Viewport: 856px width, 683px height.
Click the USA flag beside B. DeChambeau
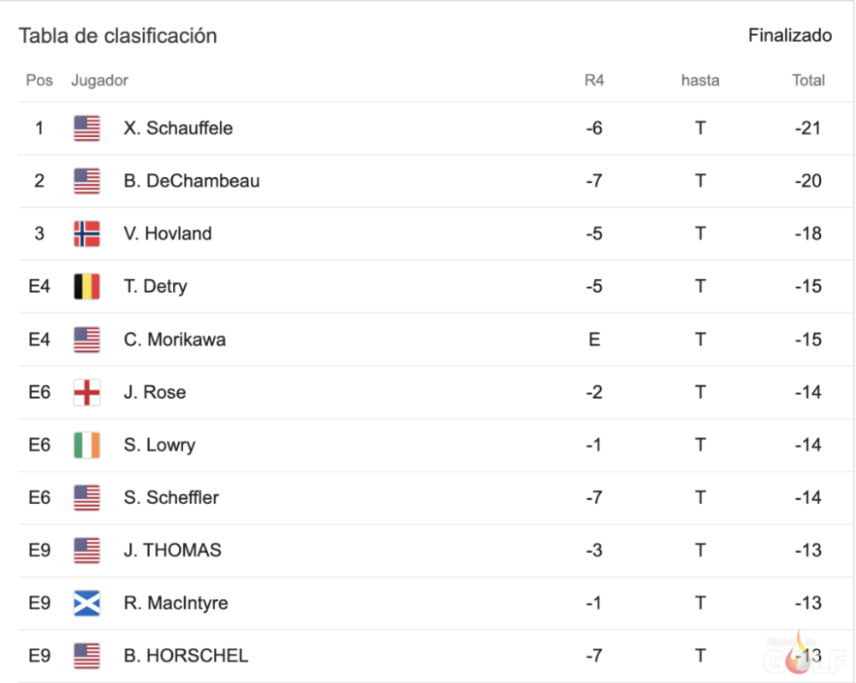(86, 181)
